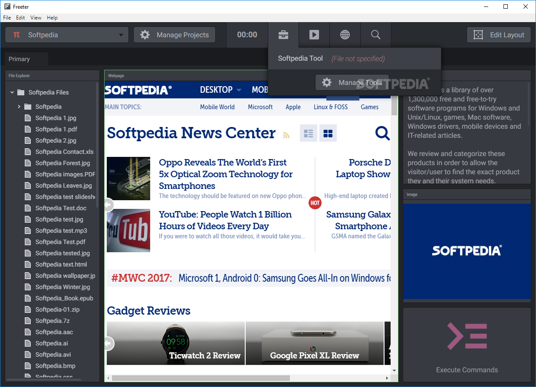536x387 pixels.
Task: Click the YouTube article thumbnail image
Action: (x=128, y=231)
